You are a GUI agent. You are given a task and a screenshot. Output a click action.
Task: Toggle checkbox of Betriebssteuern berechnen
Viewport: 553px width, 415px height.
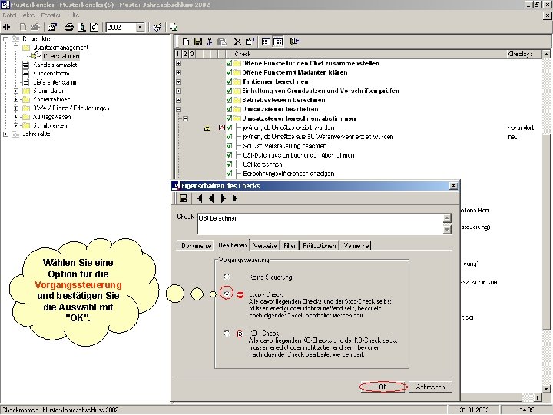point(229,100)
